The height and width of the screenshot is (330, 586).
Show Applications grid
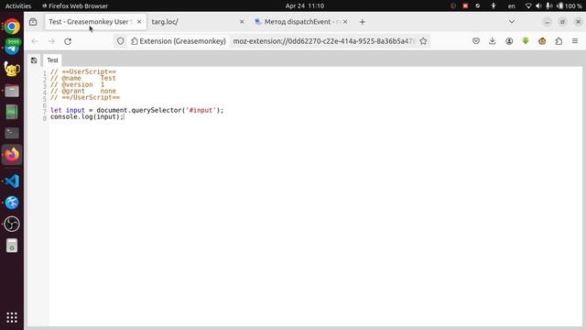[12, 317]
